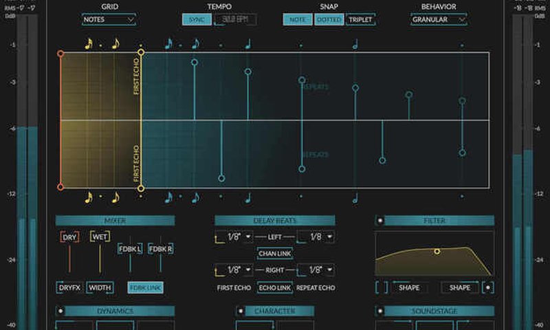This screenshot has width=550, height=330.
Task: Click the bracket icon left of Shape
Action: point(382,287)
